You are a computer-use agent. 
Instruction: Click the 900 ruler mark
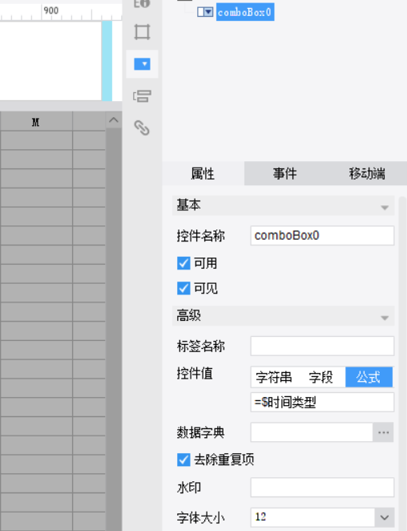coord(50,10)
